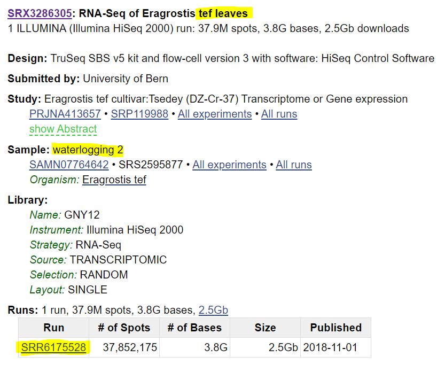Image resolution: width=437 pixels, height=372 pixels.
Task: Click the # of Bases column header
Action: [x=194, y=328]
